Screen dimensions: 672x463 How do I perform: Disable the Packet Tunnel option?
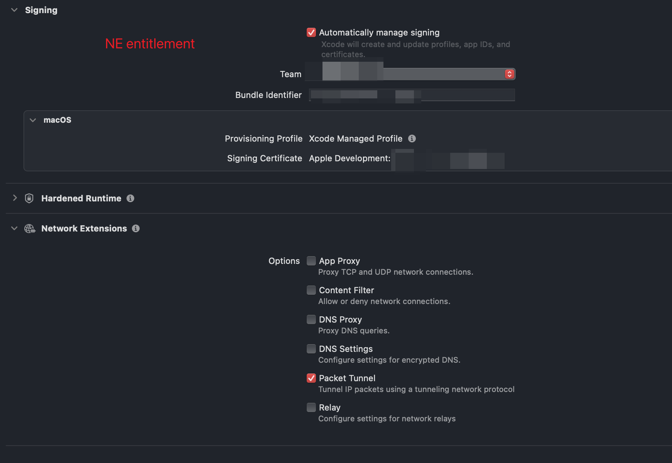(x=311, y=378)
